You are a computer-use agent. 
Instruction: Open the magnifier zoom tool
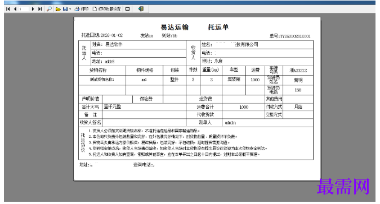coord(49,9)
